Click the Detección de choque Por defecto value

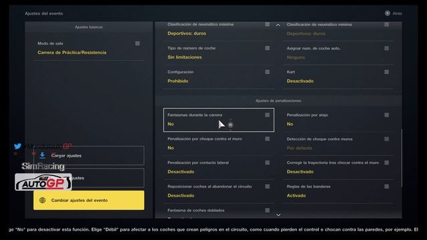point(300,148)
